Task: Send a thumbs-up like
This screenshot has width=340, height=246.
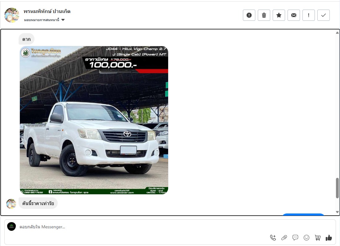Action: (329, 238)
